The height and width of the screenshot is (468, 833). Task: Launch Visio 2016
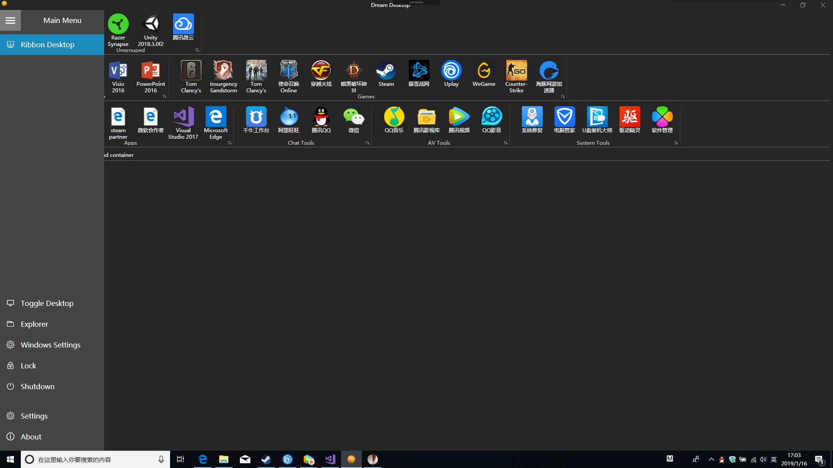click(x=118, y=76)
